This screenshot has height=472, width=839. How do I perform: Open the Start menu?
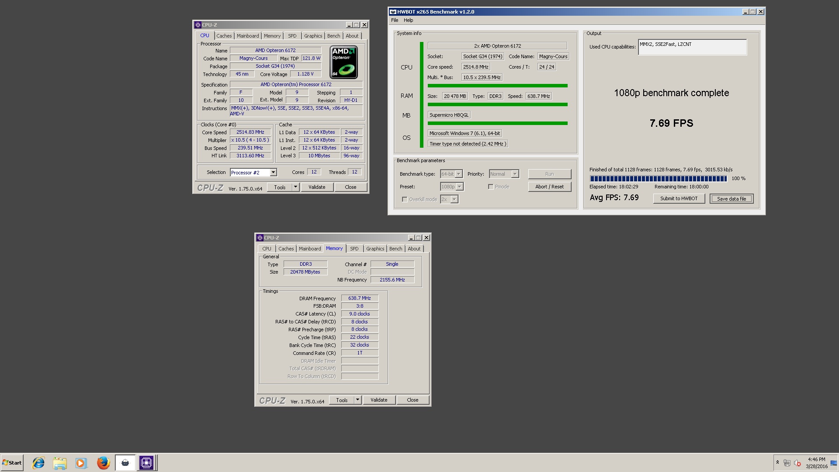tap(12, 463)
